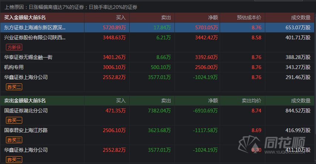Open the 国盛证券湖北分公司 broker name
Image resolution: width=316 pixels, height=164 pixels.
point(26,111)
